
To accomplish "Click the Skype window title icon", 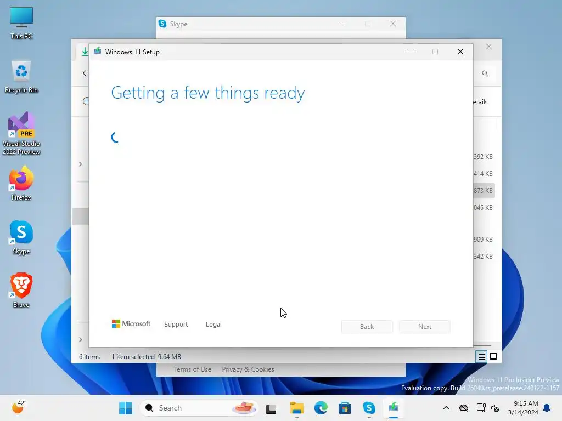I will [x=162, y=24].
